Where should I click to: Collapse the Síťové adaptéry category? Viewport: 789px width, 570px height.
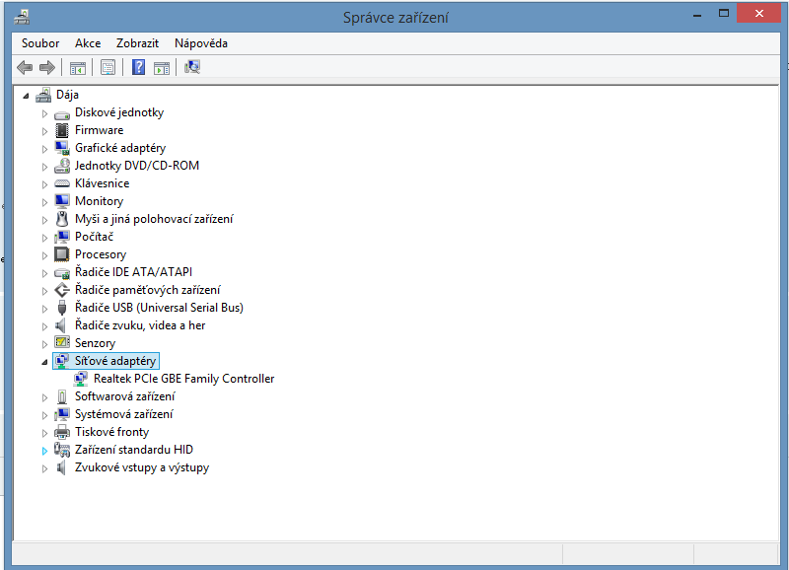pyautogui.click(x=44, y=362)
